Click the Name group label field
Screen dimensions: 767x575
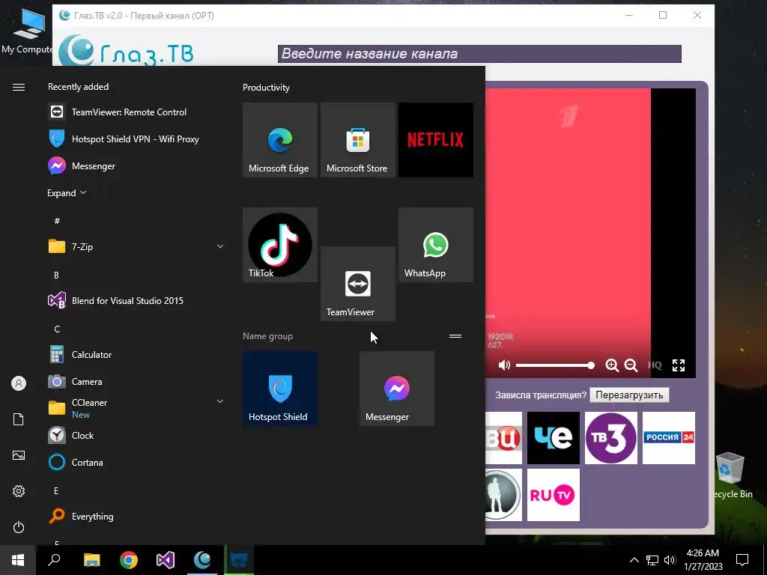point(267,336)
